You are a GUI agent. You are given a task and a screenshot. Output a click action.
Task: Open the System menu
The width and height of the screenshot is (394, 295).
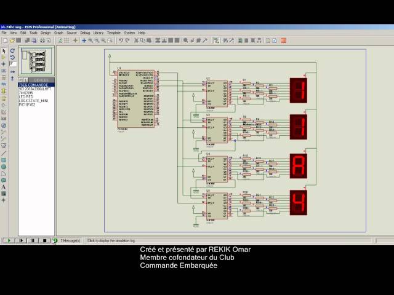click(129, 33)
